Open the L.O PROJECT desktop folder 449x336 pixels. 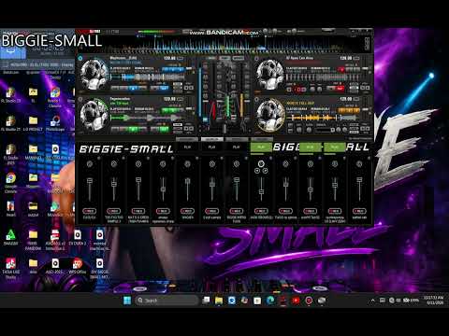click(x=33, y=123)
